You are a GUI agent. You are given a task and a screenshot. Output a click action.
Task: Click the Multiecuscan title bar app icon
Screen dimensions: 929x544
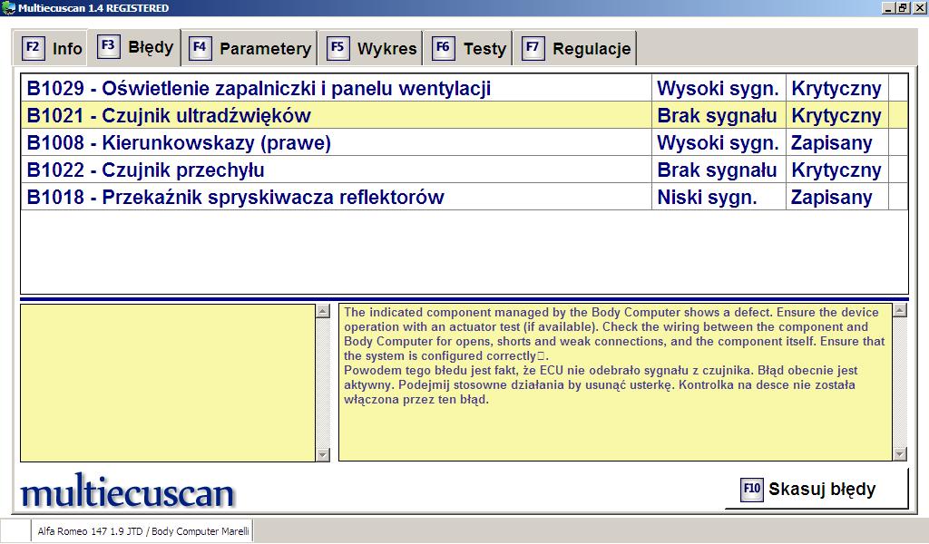coord(8,7)
